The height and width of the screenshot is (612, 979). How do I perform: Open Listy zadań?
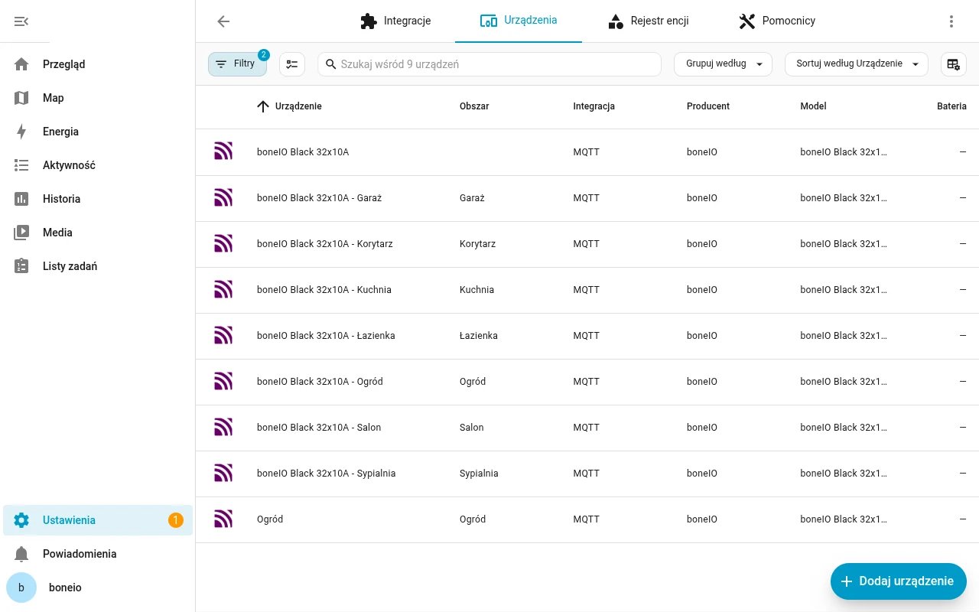(98, 266)
